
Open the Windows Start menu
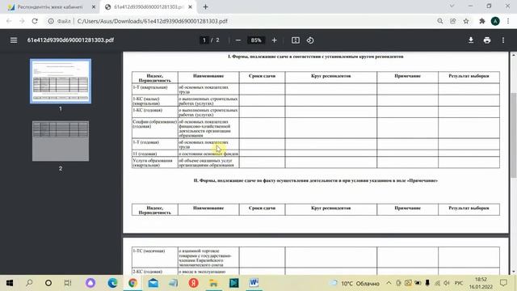[10, 283]
